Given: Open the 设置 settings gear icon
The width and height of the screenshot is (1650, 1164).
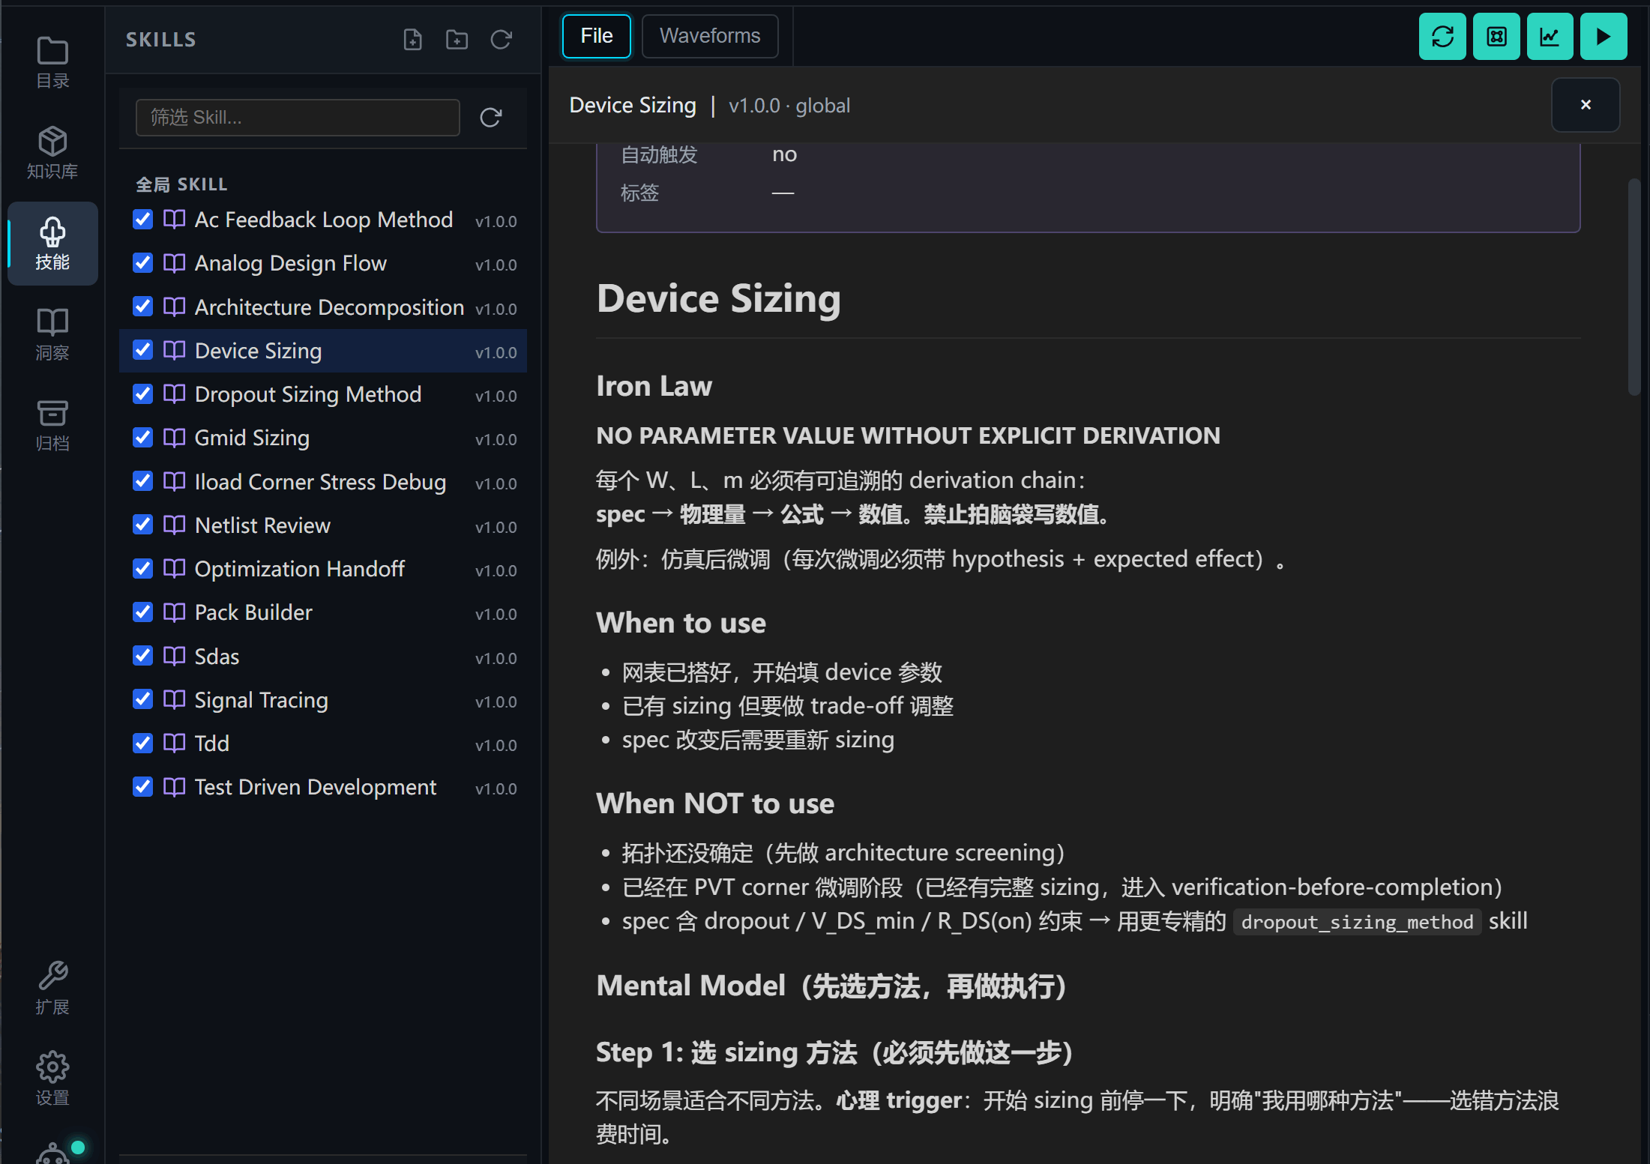Looking at the screenshot, I should [52, 1079].
